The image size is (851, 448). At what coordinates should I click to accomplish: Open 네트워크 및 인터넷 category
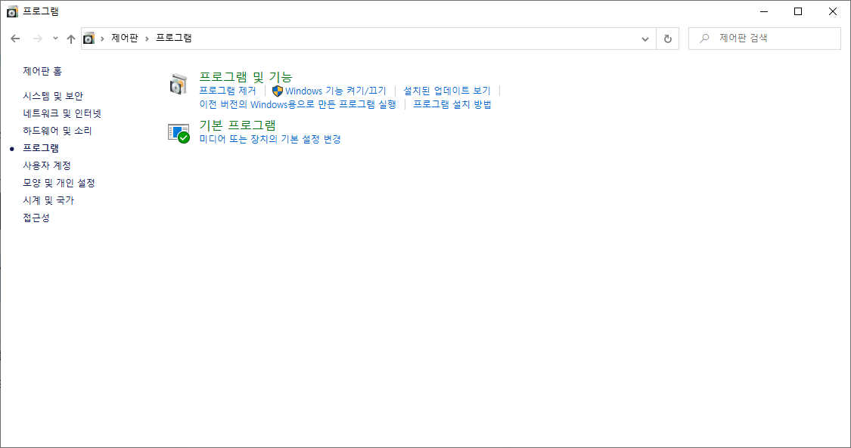(x=62, y=113)
